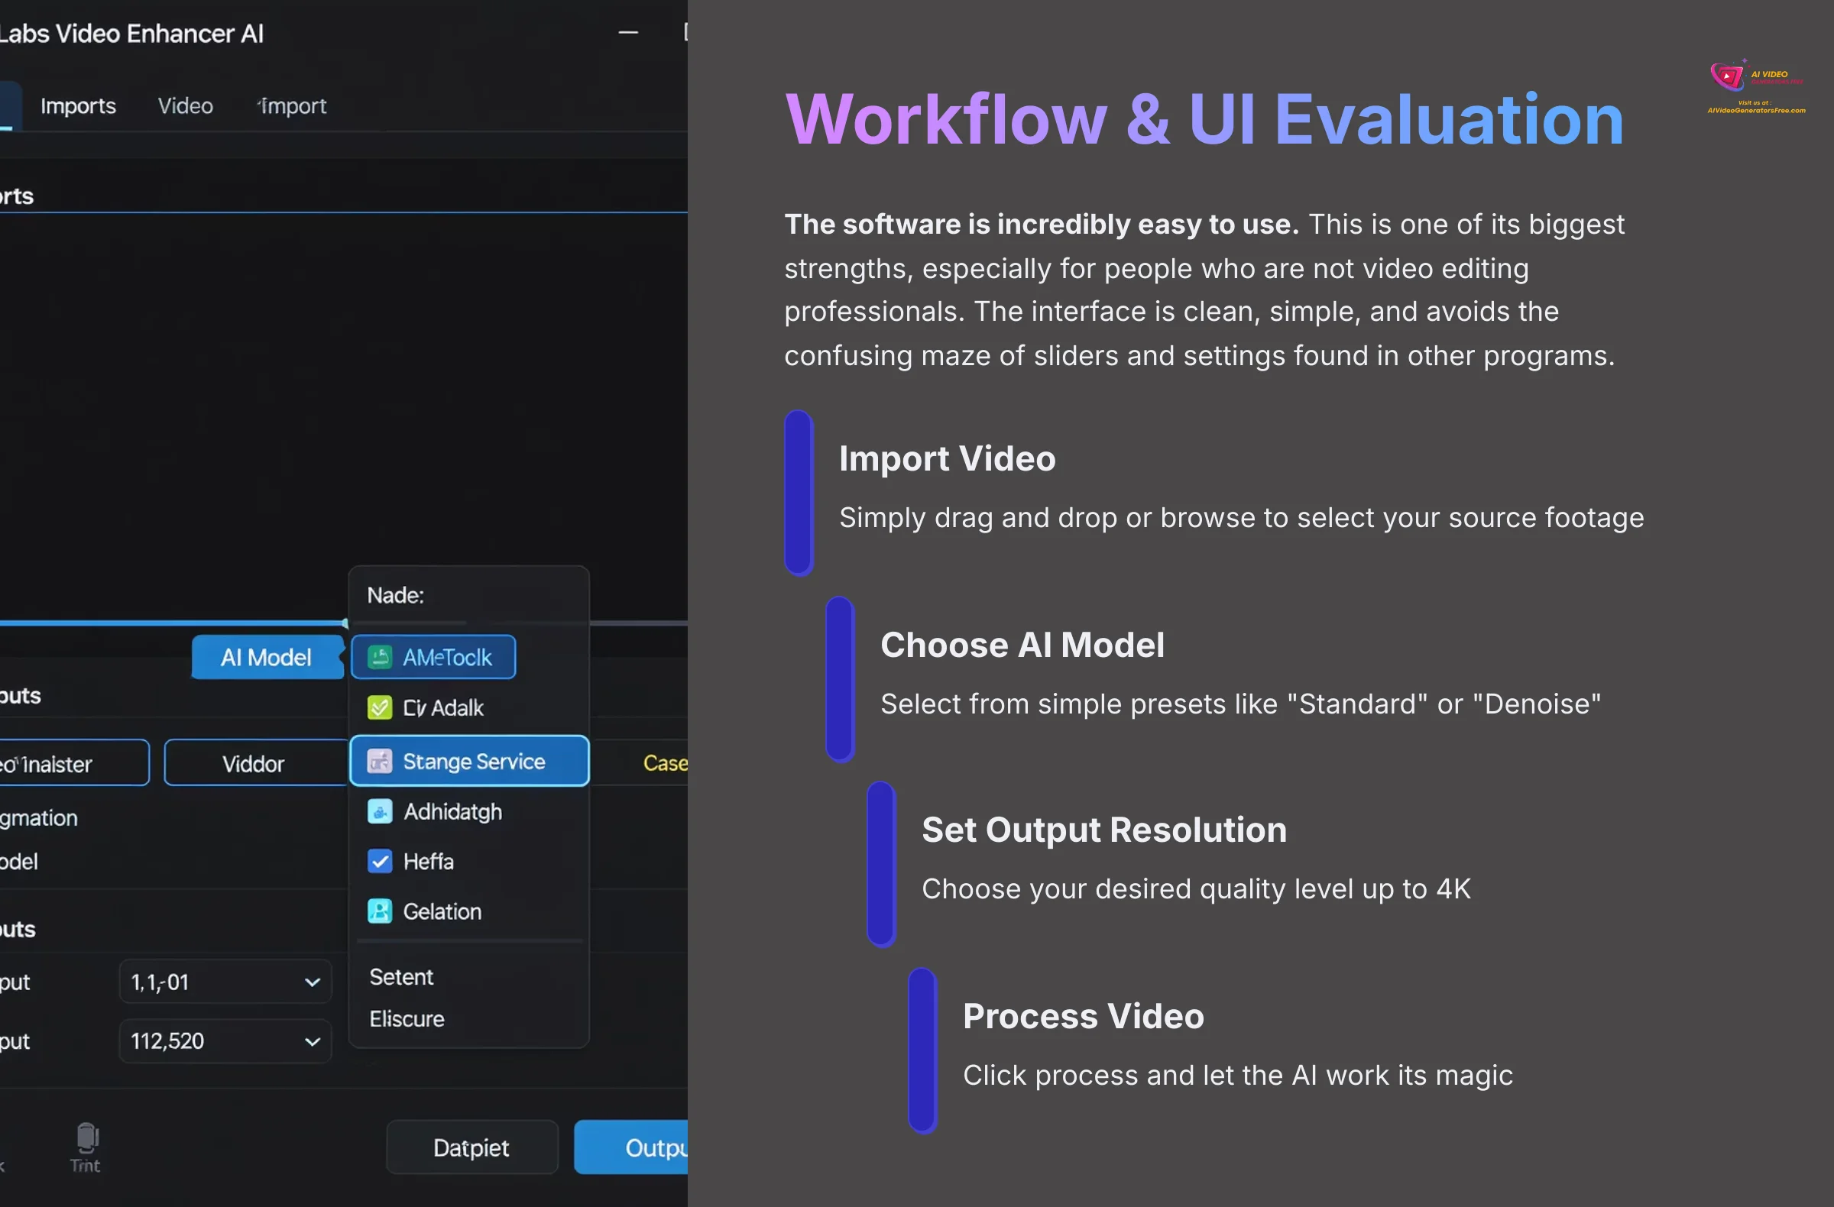Click the Set Output Resolution heading
Screen dimensions: 1834x1207
tap(1104, 830)
